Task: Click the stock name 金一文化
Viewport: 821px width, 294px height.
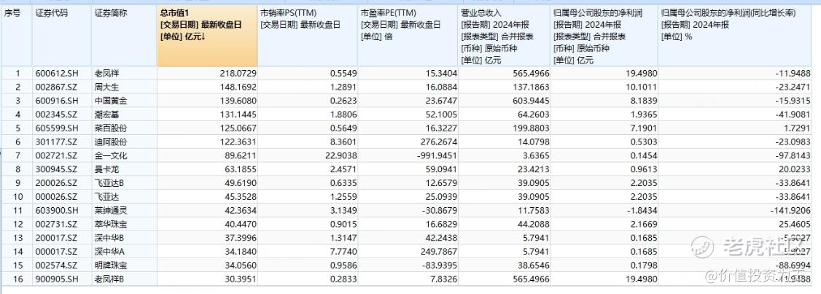Action: pos(111,155)
